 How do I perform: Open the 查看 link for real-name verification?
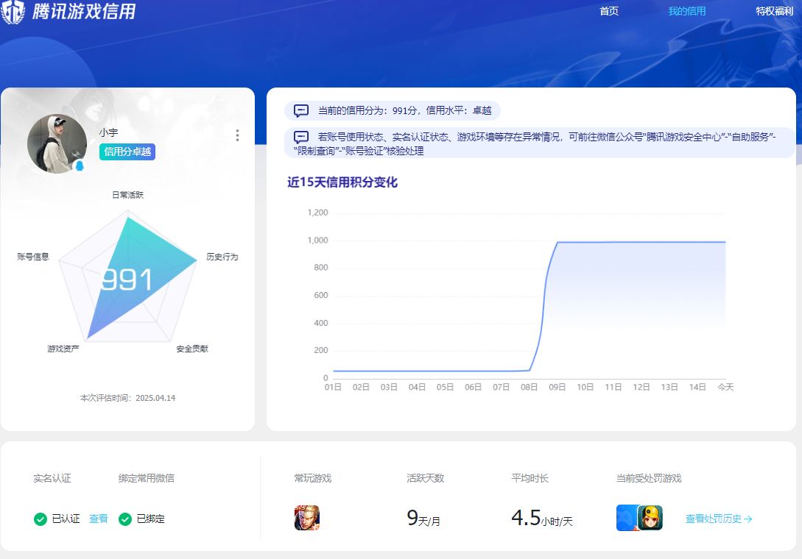(x=99, y=519)
